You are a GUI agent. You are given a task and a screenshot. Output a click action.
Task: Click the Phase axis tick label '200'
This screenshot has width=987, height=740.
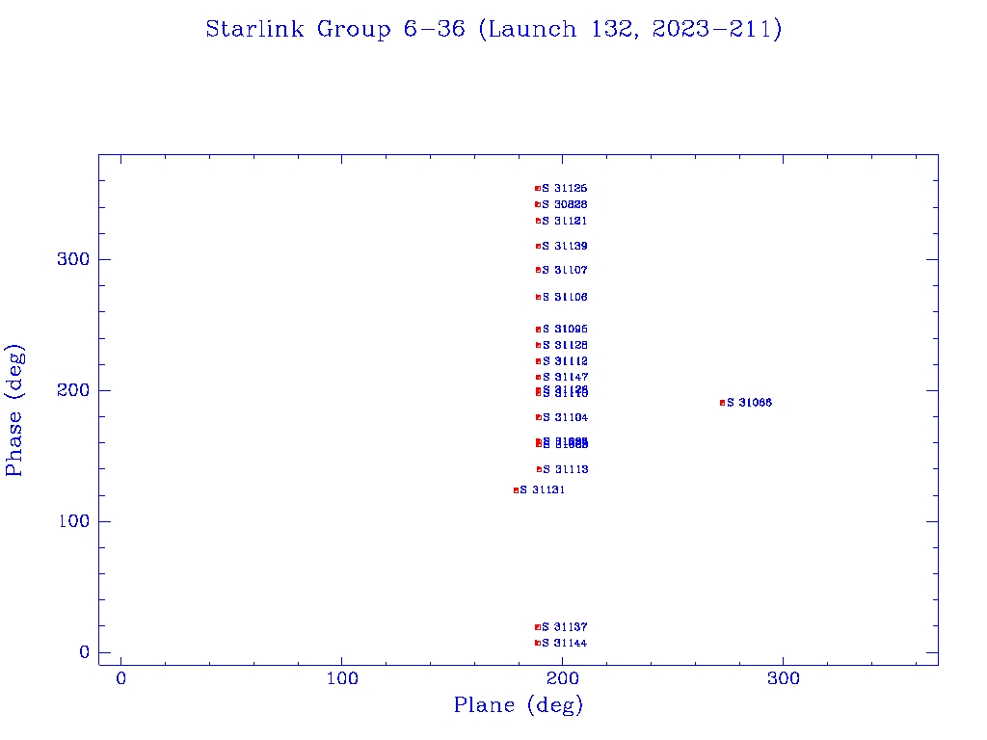point(73,390)
